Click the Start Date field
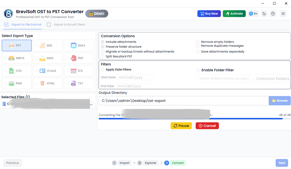This screenshot has width=291, height=169. click(135, 77)
